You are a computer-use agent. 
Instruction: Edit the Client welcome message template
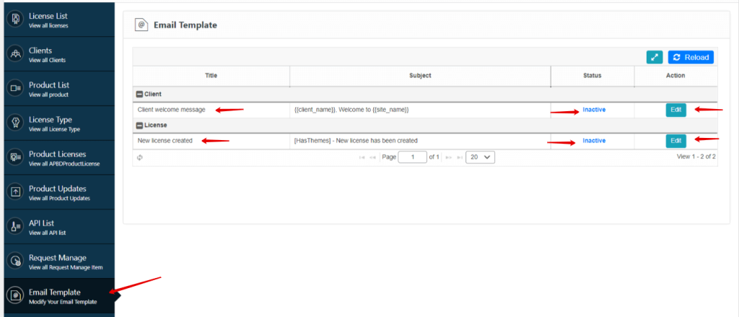[675, 110]
